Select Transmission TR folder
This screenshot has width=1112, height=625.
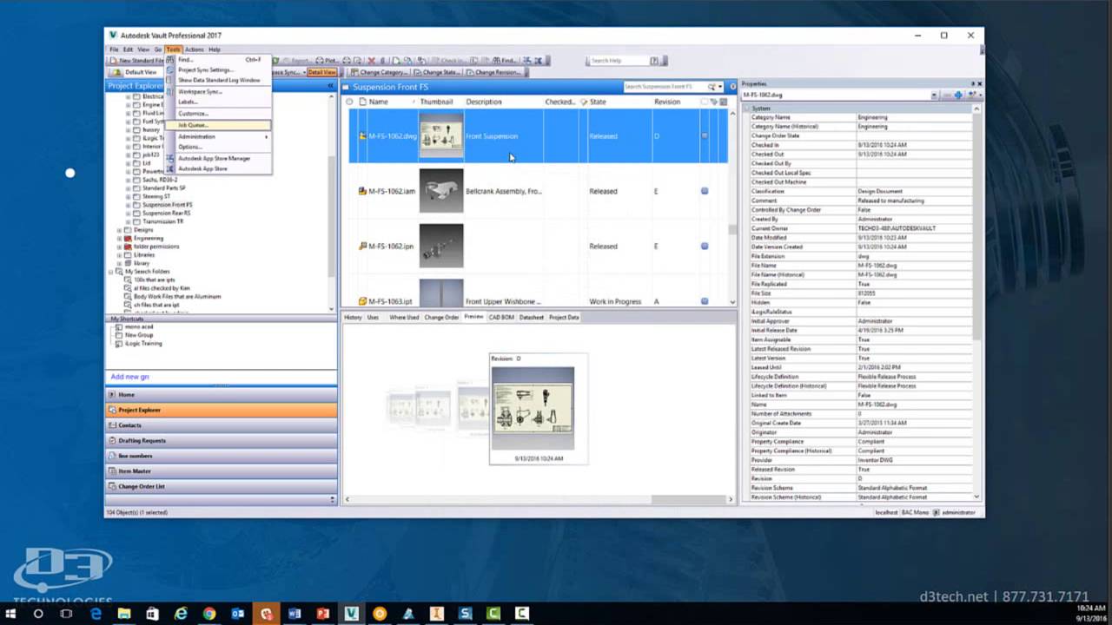(x=162, y=221)
